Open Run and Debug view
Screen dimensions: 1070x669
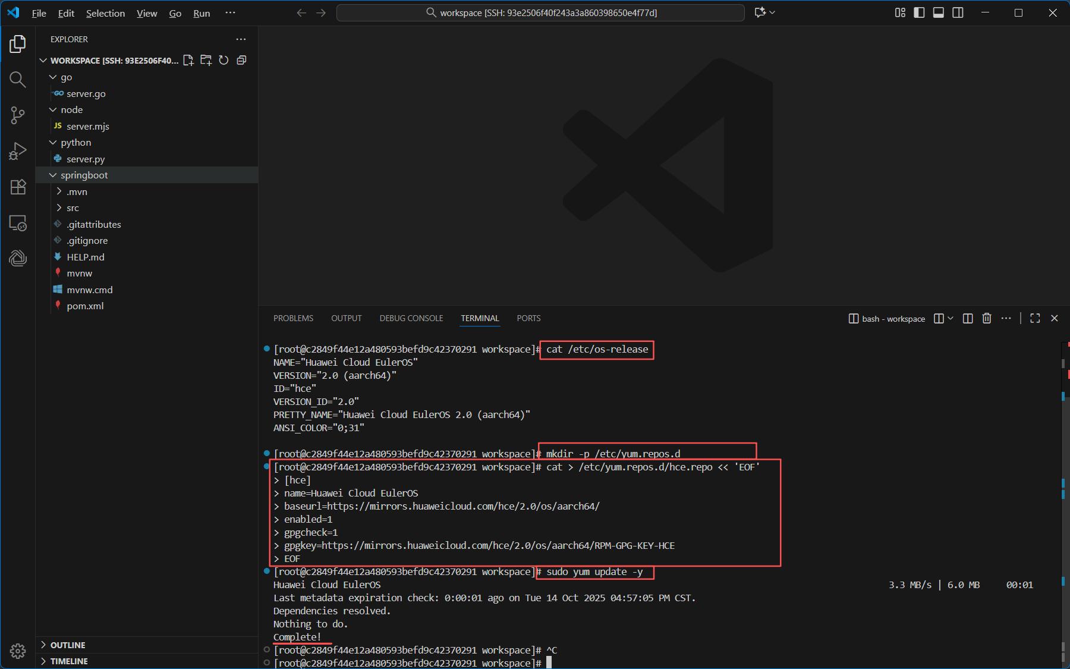18,151
